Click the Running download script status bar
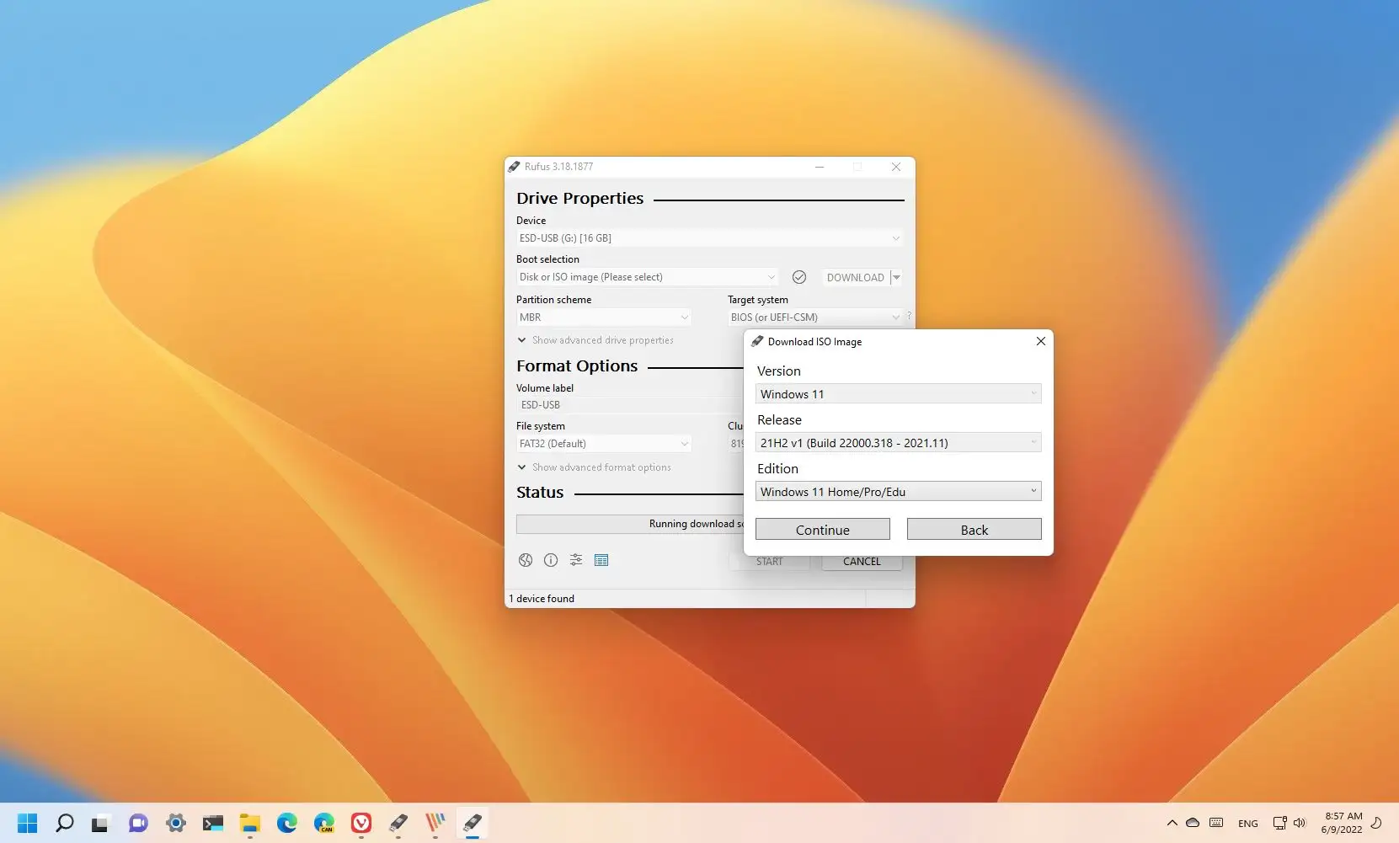The height and width of the screenshot is (843, 1399). [x=630, y=524]
